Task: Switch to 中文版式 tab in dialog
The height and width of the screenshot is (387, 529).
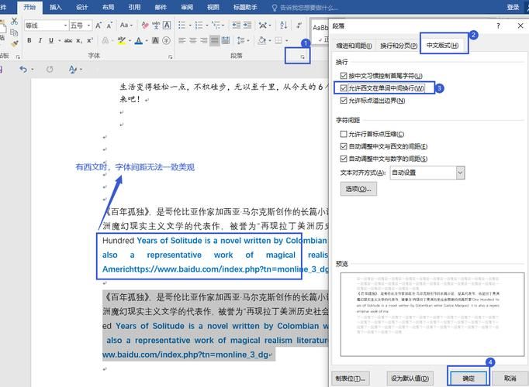Action: pos(442,45)
